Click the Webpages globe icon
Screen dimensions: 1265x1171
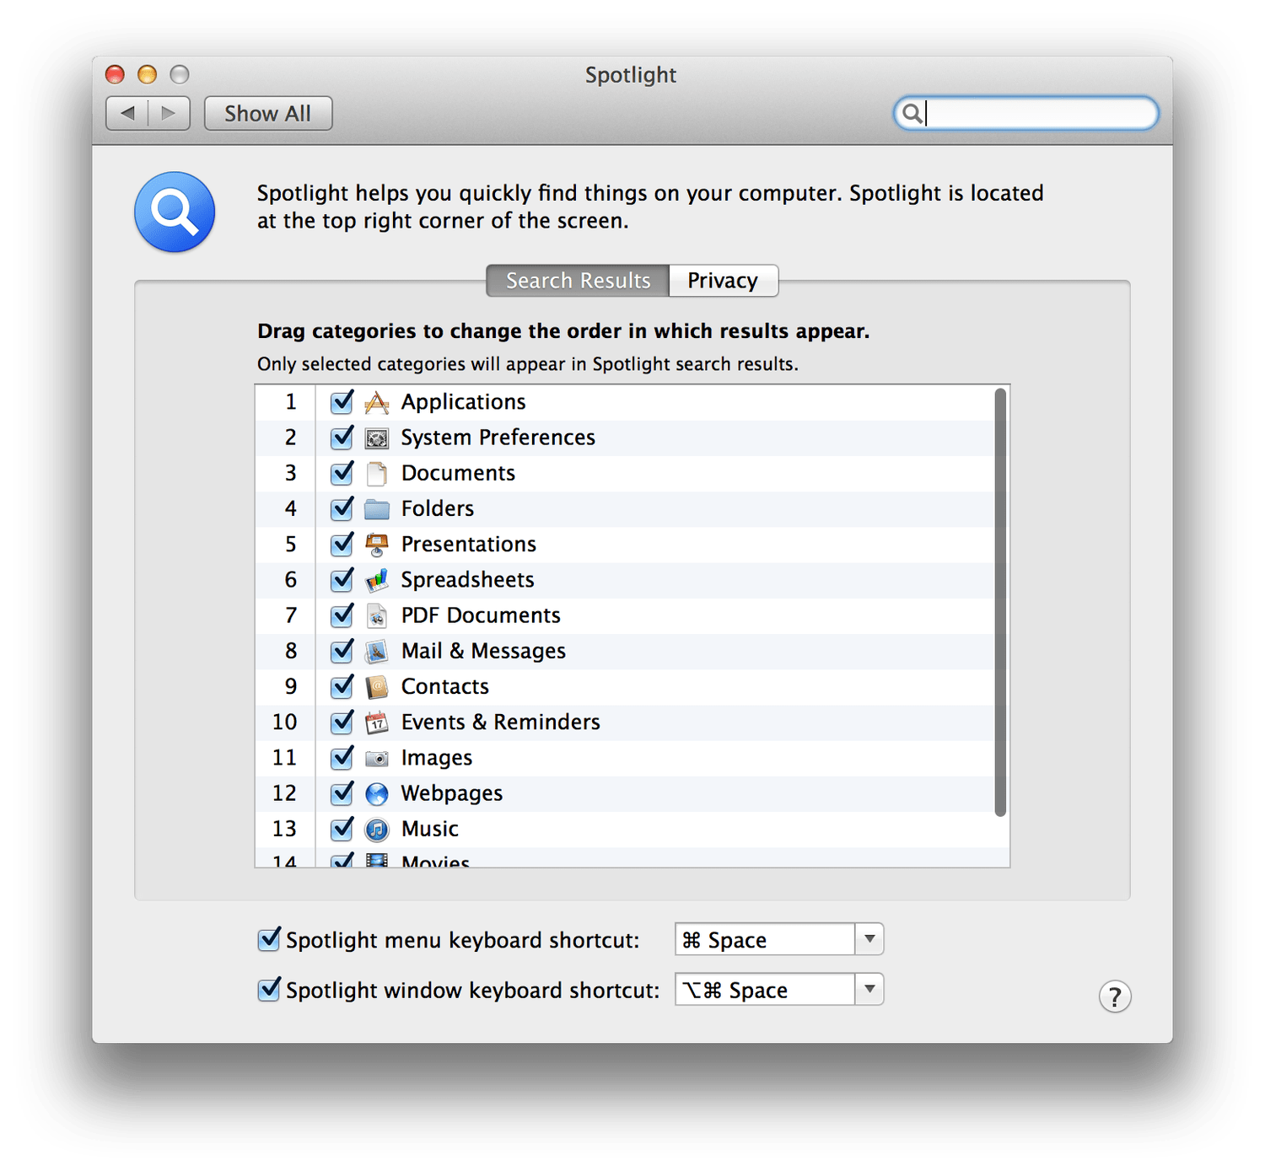click(x=377, y=794)
